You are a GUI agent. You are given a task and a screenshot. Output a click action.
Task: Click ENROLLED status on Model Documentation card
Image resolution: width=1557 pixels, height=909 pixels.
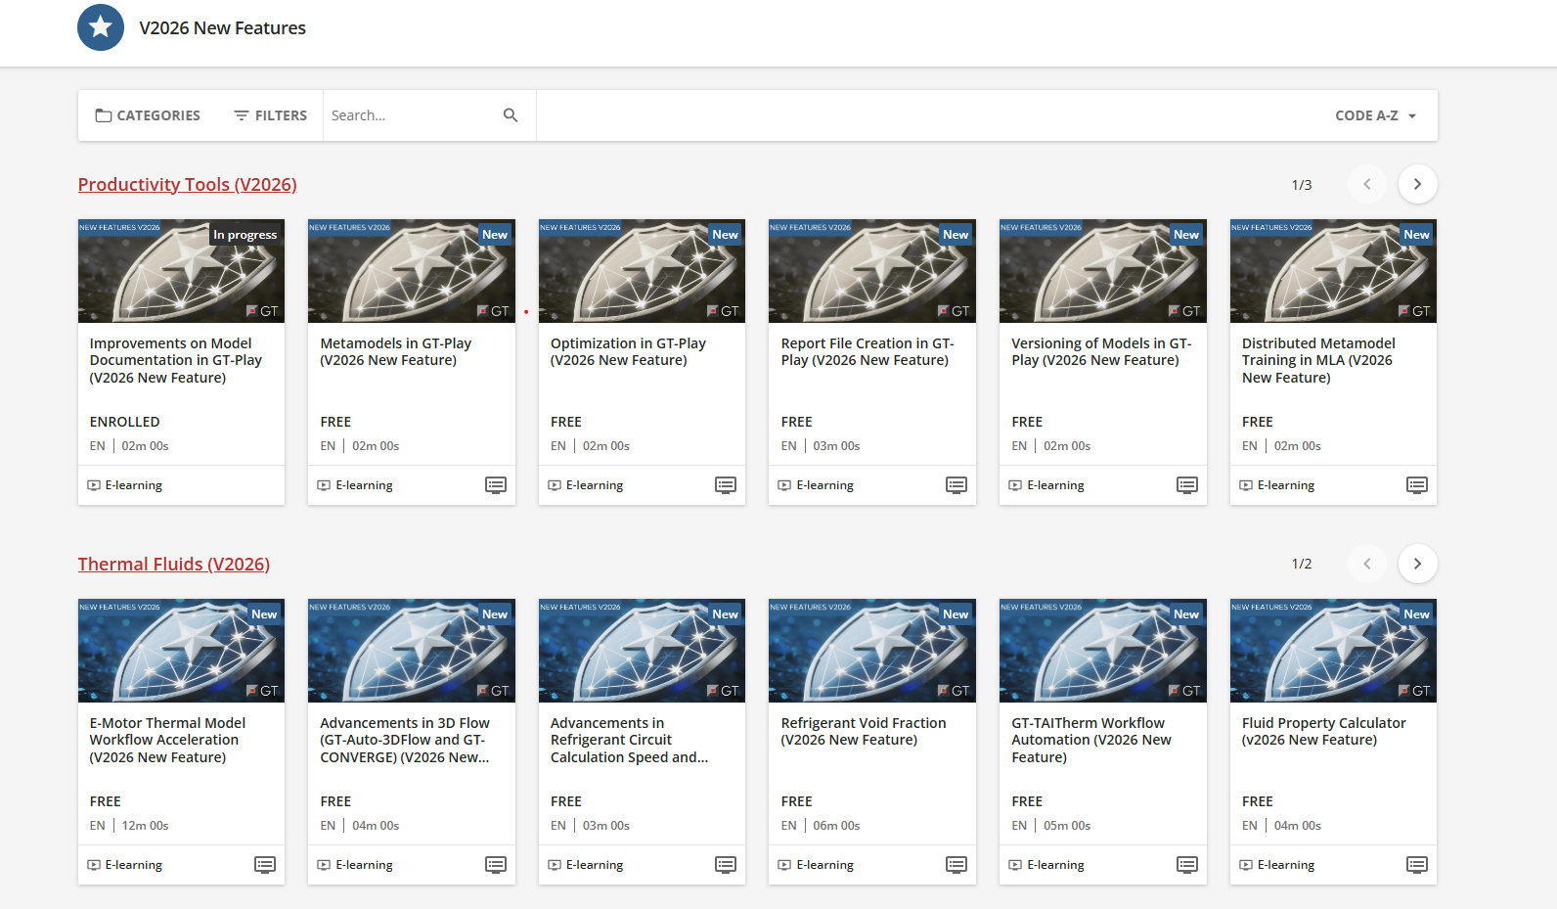pyautogui.click(x=125, y=422)
